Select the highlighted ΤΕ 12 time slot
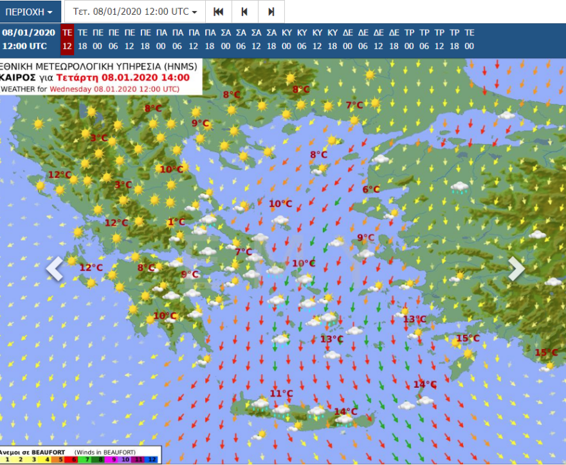This screenshot has height=465, width=566. (x=67, y=39)
